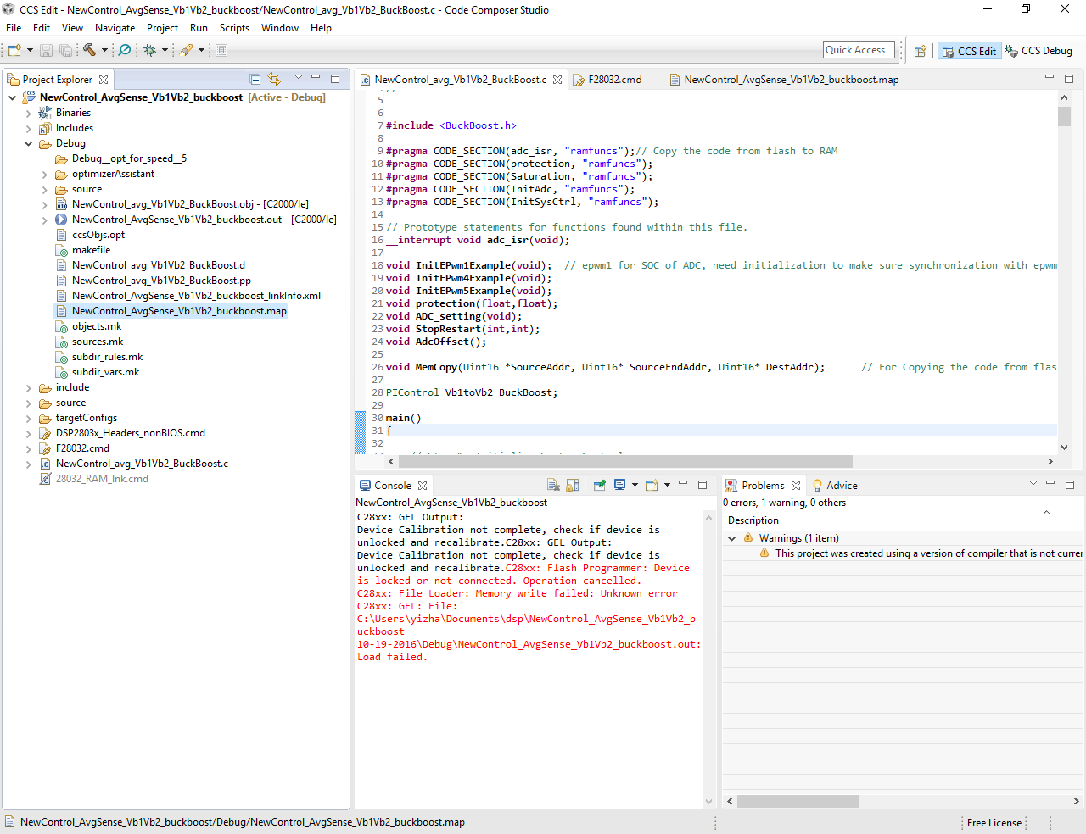Click the Build hammer icon
This screenshot has height=834, width=1086.
pyautogui.click(x=89, y=50)
